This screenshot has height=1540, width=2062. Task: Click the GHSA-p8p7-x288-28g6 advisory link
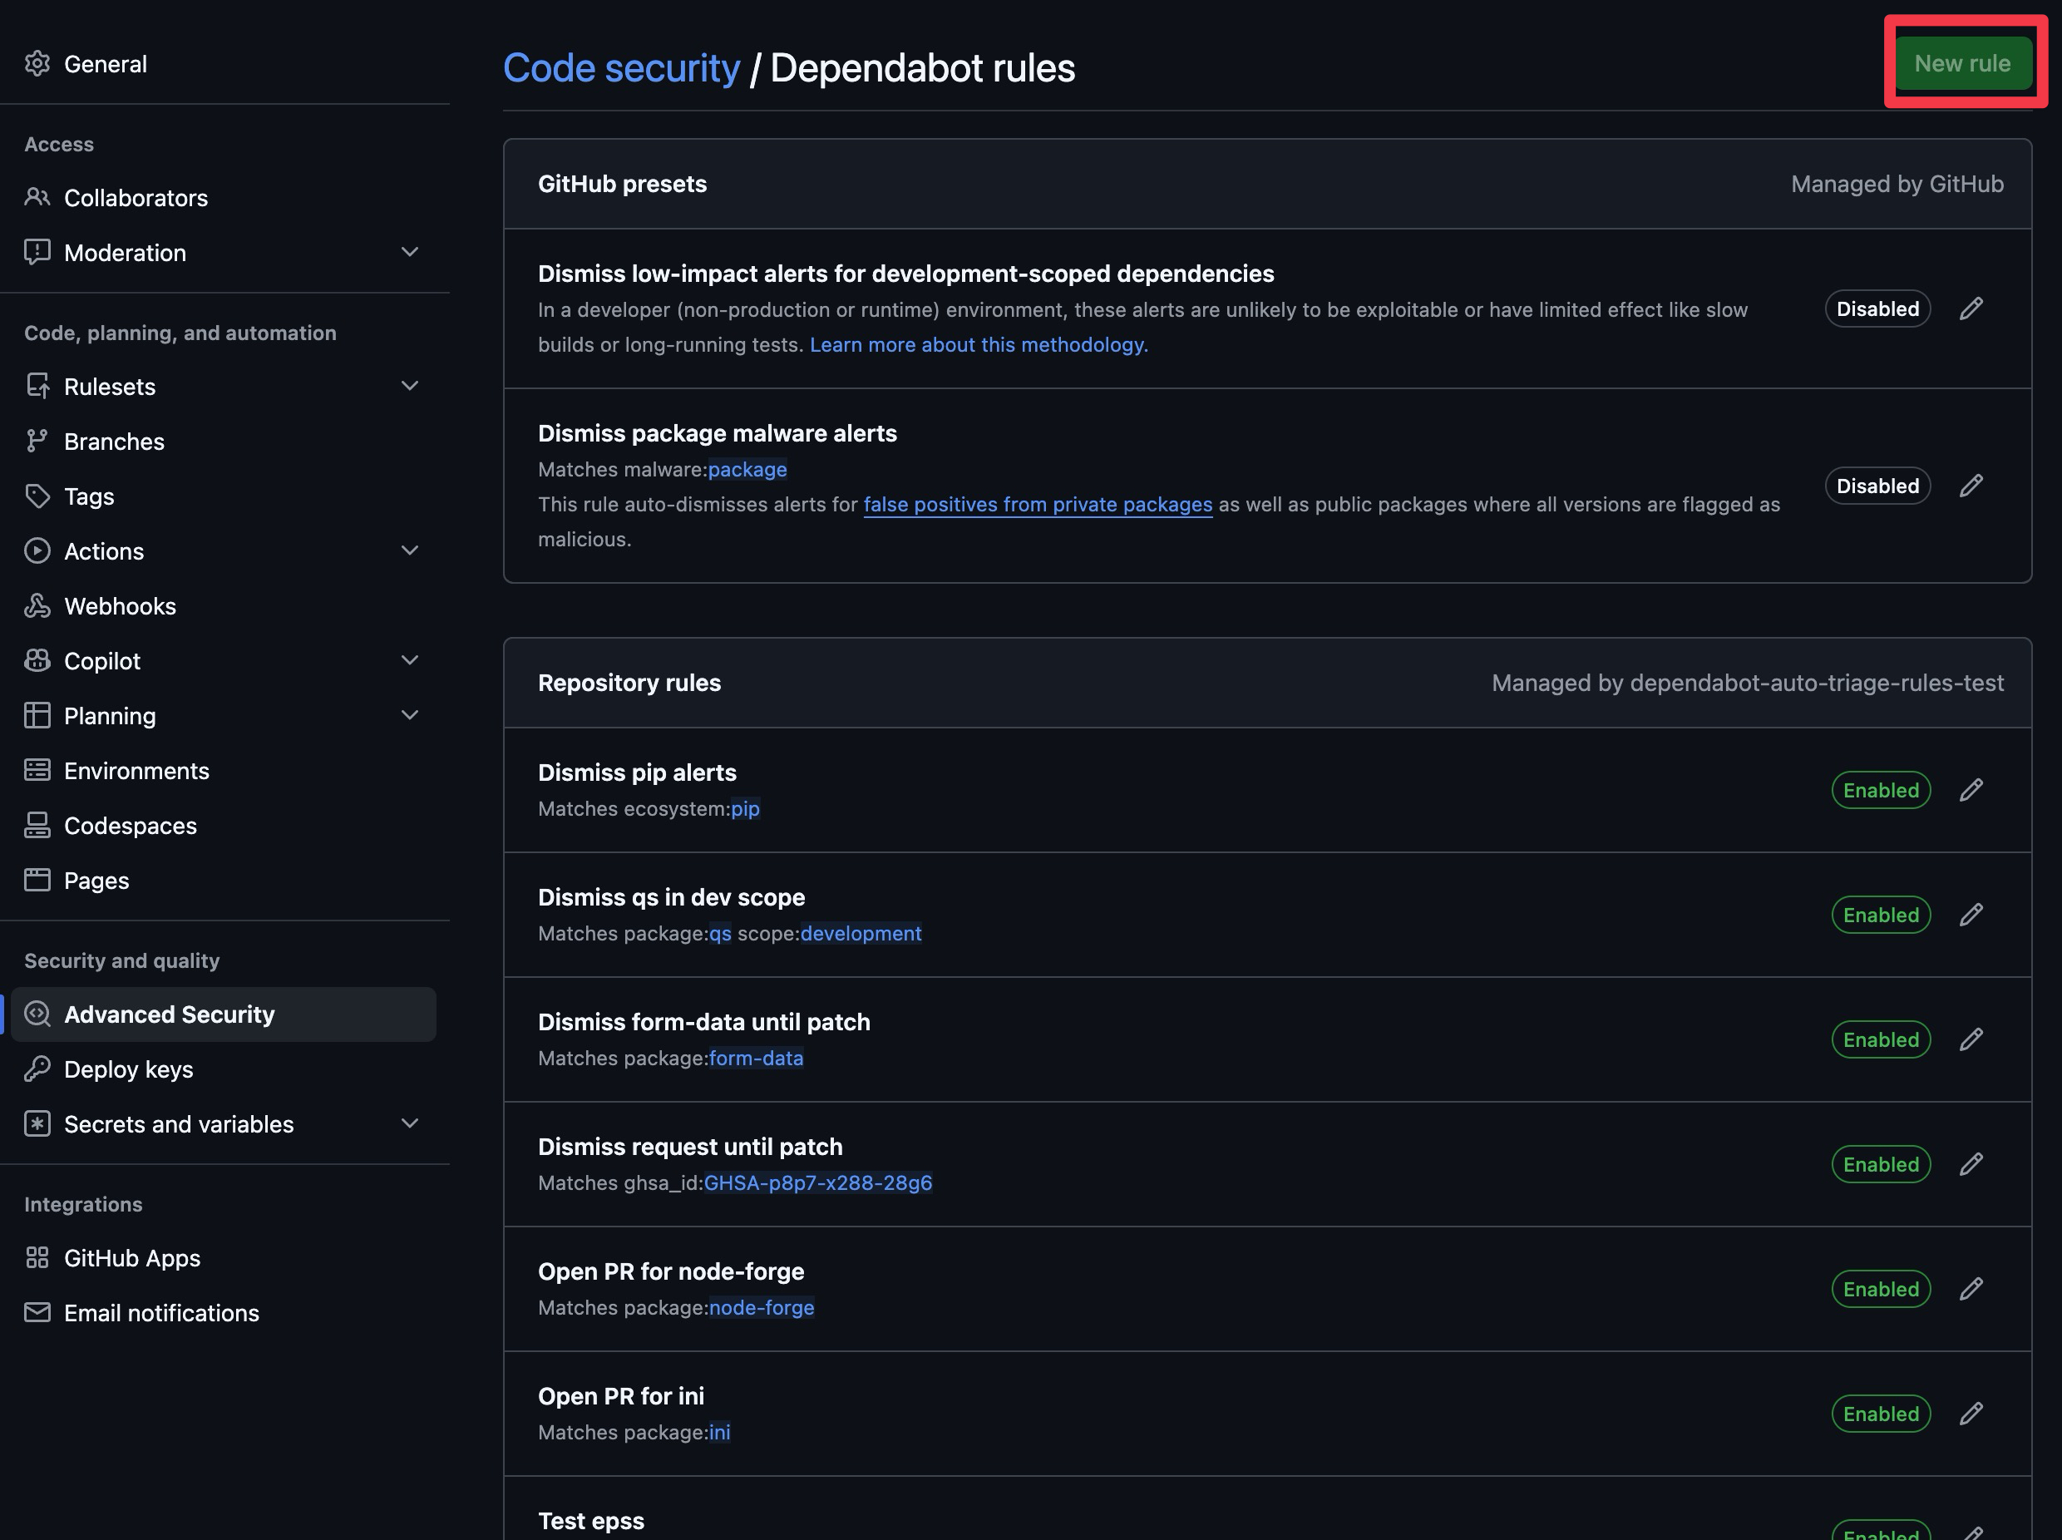point(817,1183)
